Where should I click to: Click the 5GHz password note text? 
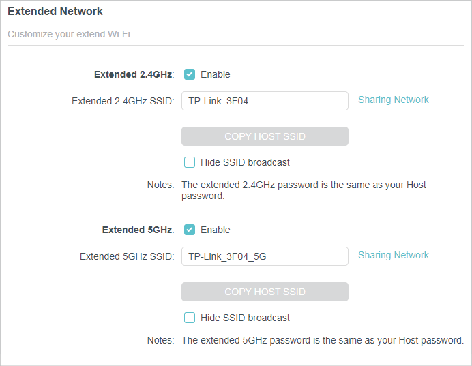coord(323,340)
